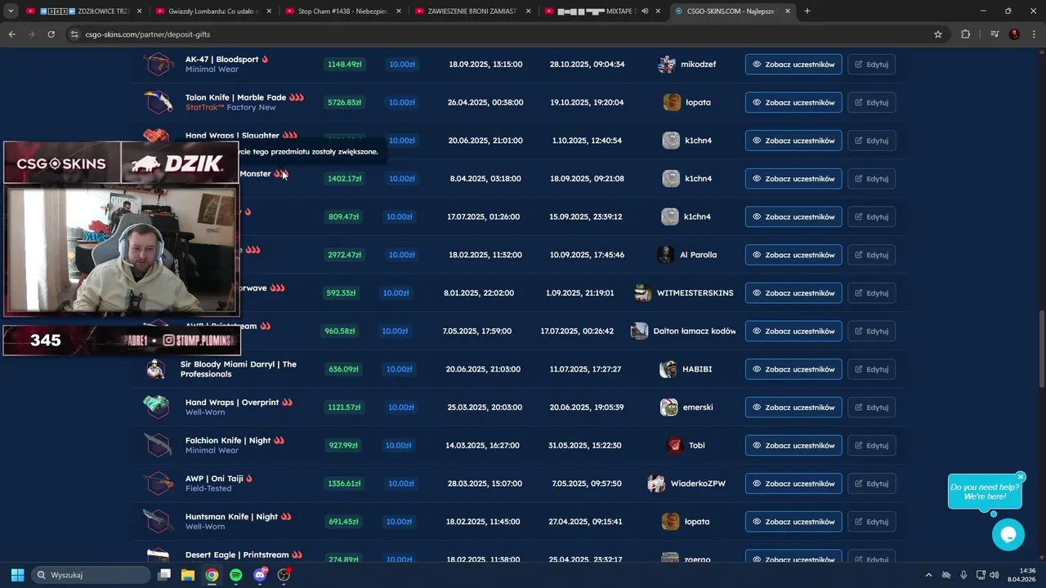Open Spotify from the taskbar
Screen dimensions: 1046x588
[x=235, y=575]
